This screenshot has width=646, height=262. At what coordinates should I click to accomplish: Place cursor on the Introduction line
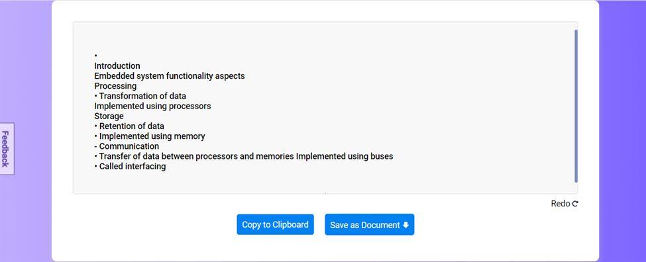coord(117,65)
